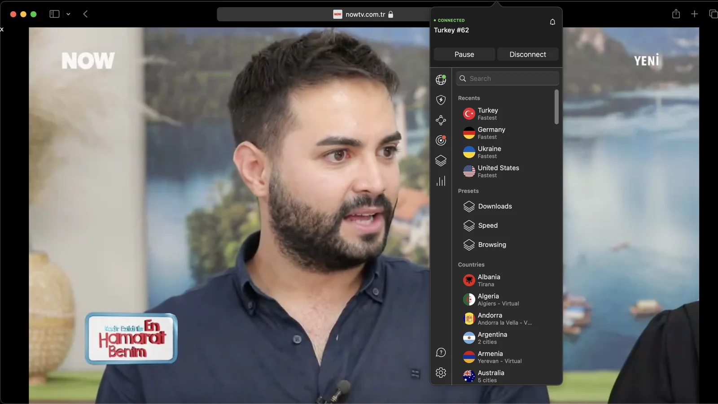Click the notifications bell icon
The height and width of the screenshot is (404, 718).
pyautogui.click(x=552, y=22)
